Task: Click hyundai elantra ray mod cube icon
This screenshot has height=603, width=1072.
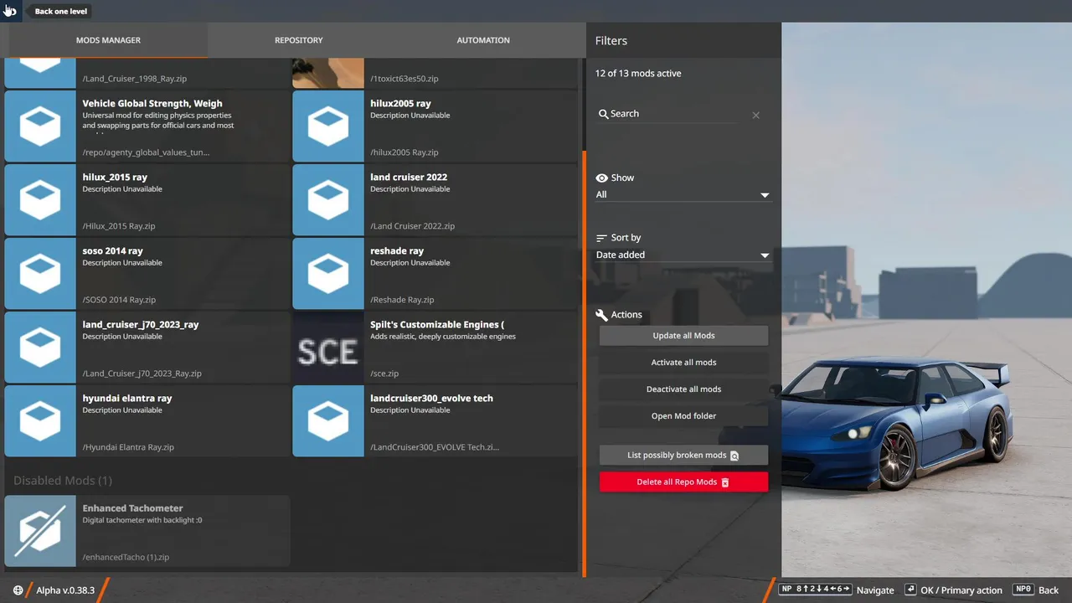Action: click(x=40, y=421)
